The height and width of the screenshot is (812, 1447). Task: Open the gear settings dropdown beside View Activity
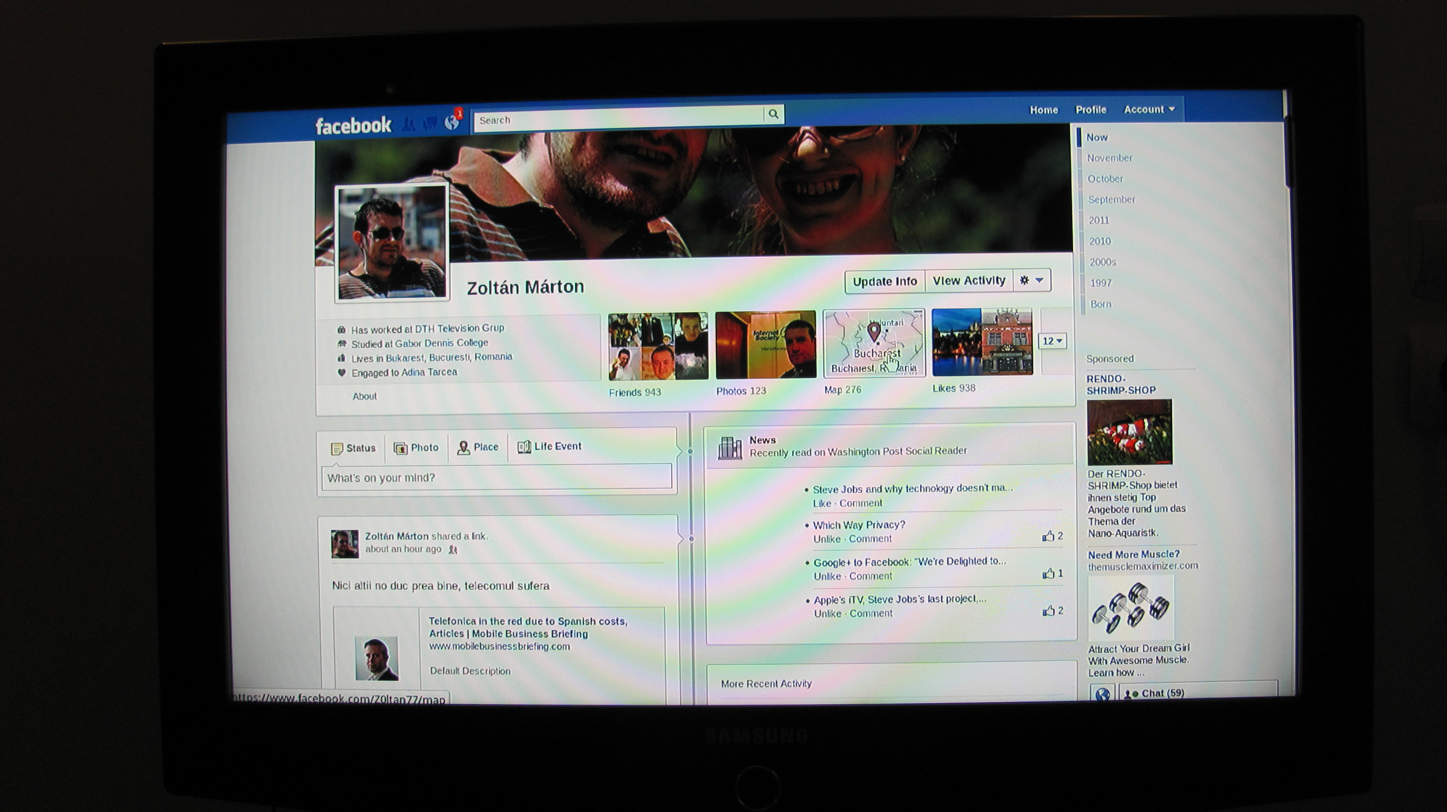[x=1031, y=280]
